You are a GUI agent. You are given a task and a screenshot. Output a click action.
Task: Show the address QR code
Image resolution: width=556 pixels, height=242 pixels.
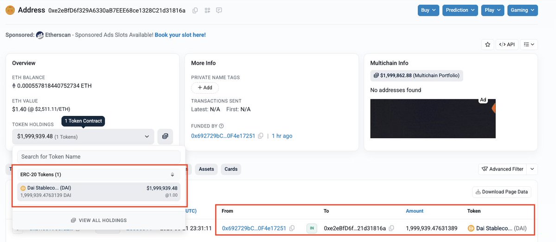pyautogui.click(x=208, y=10)
